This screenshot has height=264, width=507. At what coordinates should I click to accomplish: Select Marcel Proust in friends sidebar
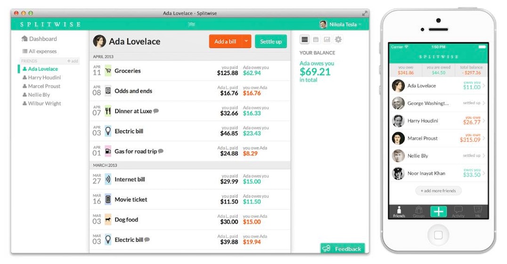[x=41, y=86]
